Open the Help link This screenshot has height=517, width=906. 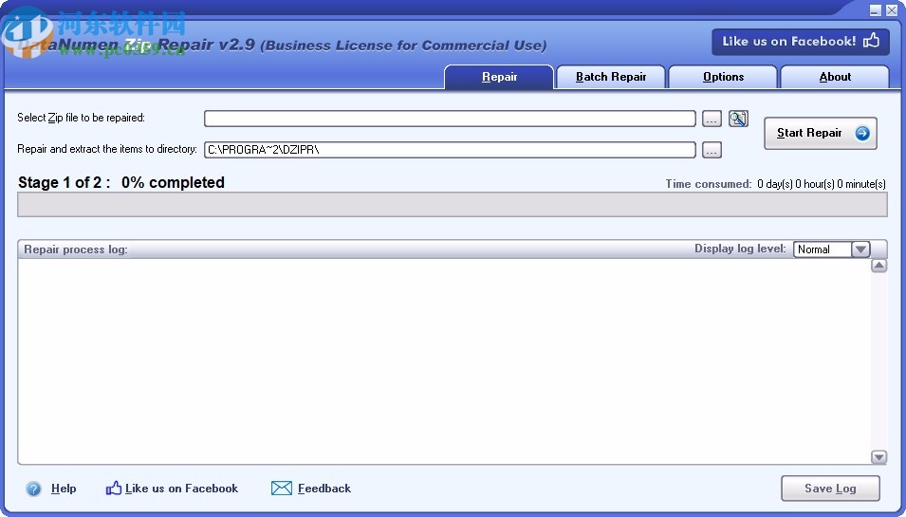[64, 489]
